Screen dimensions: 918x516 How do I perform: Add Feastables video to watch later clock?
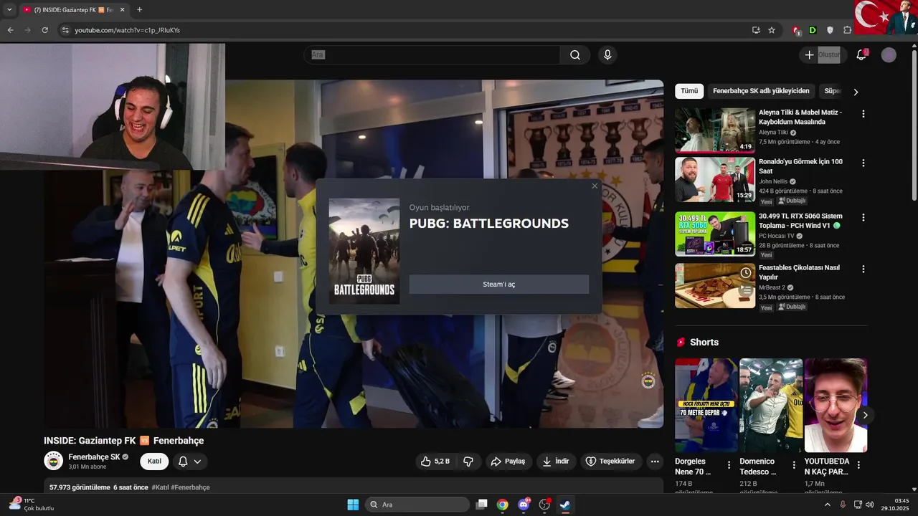point(746,273)
